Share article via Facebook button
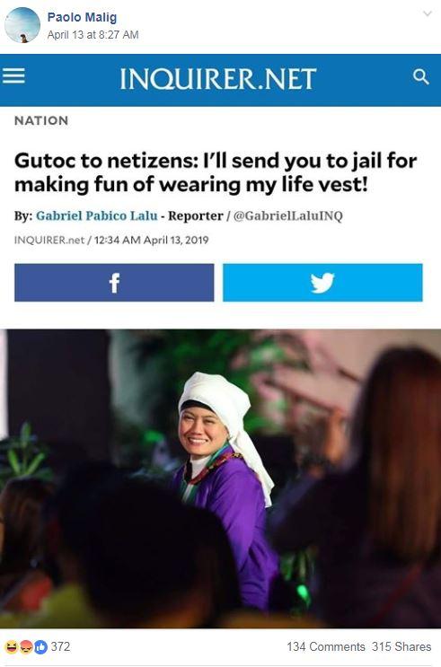Image resolution: width=441 pixels, height=667 pixels. (114, 283)
